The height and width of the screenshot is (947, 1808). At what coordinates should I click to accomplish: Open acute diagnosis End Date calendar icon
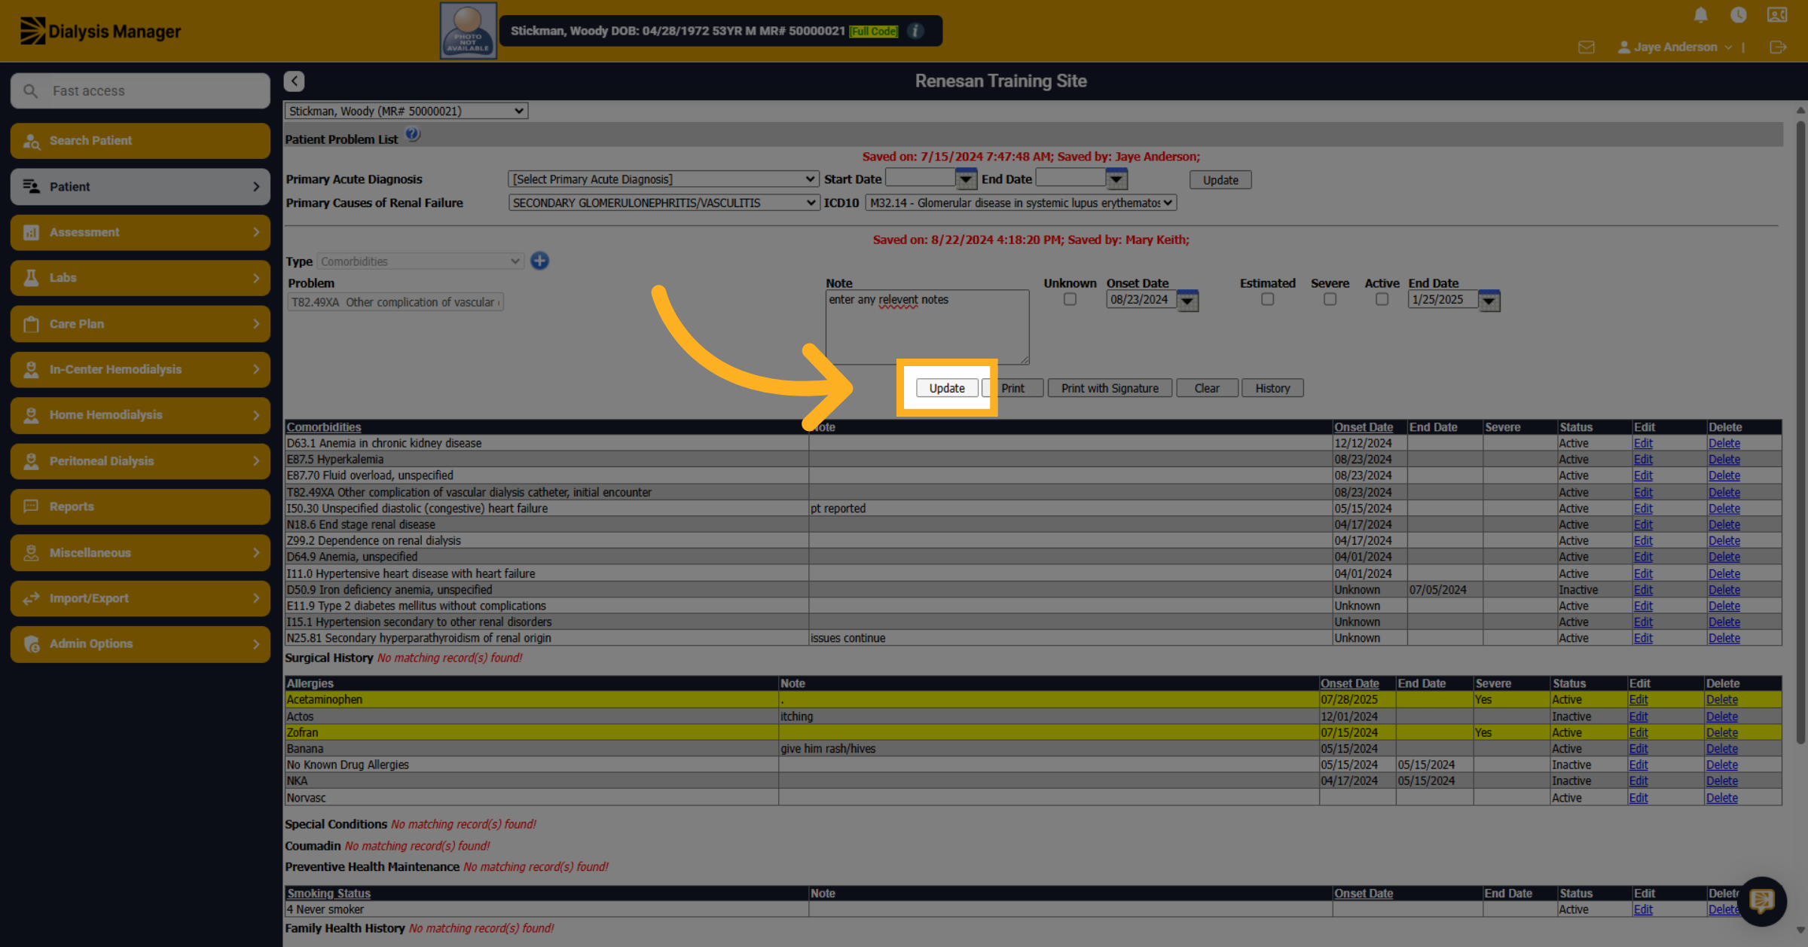(x=1116, y=179)
